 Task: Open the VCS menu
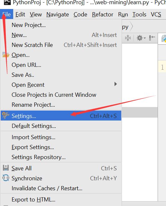click(x=156, y=14)
